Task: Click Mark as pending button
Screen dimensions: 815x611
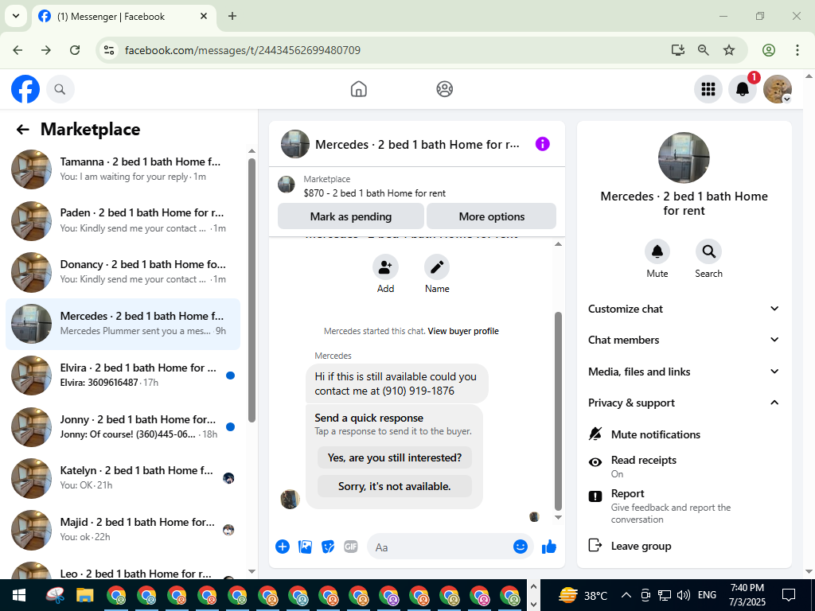Action: click(351, 216)
